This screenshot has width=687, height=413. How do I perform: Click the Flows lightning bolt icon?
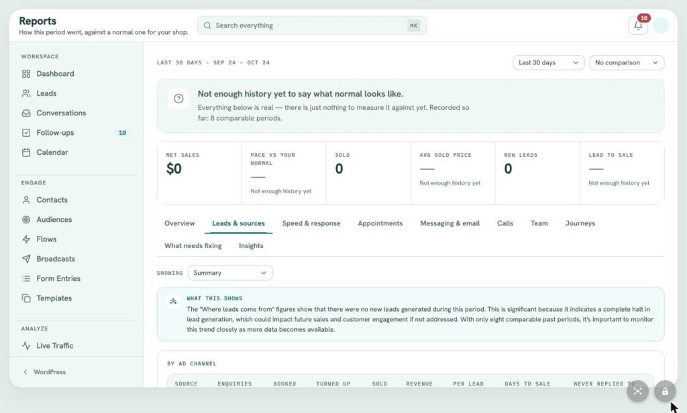26,239
